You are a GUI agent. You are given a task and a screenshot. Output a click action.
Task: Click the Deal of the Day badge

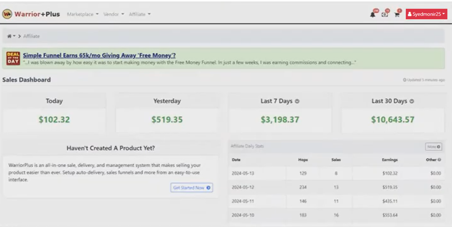[13, 58]
